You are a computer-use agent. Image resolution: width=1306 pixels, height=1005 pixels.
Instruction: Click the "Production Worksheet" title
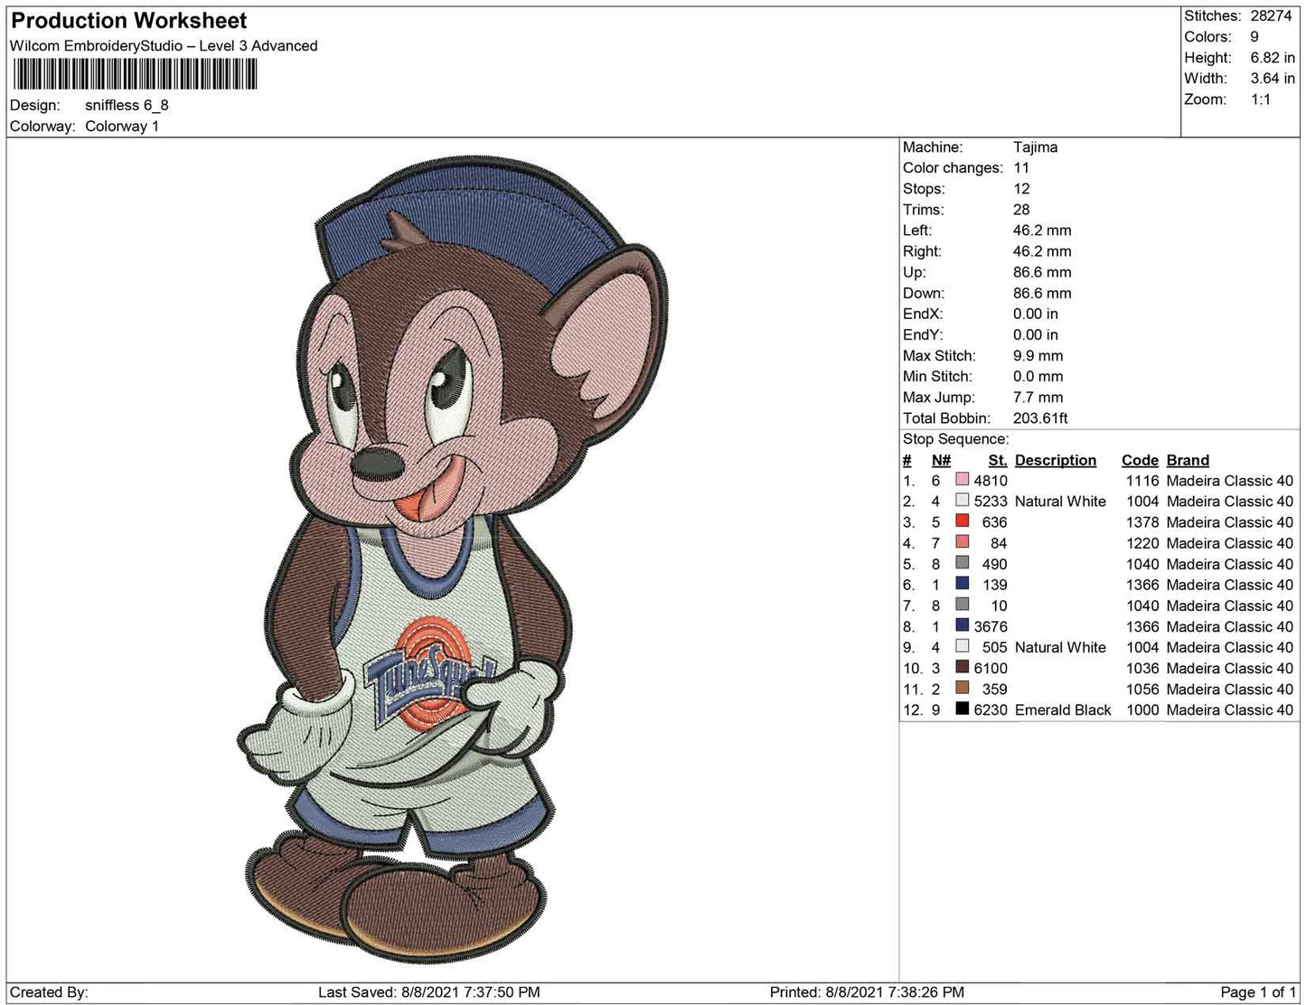click(129, 21)
